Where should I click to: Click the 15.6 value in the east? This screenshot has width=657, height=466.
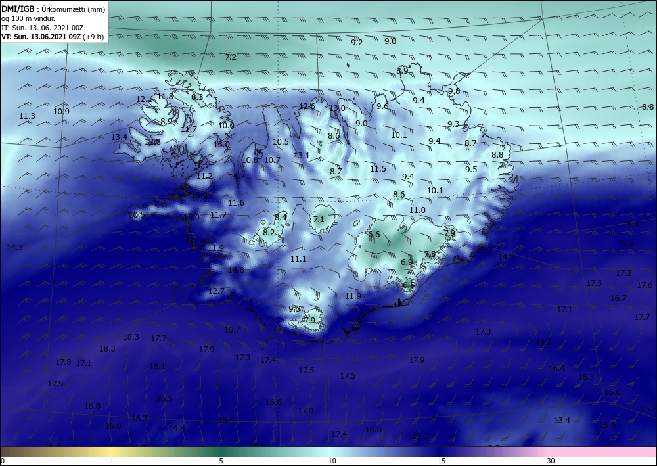pos(631,224)
